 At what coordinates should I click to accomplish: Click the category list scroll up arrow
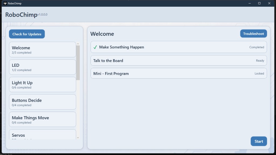click(78, 44)
